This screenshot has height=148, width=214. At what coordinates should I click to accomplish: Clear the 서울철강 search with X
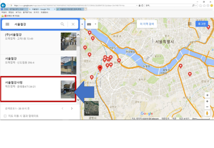click(x=73, y=24)
